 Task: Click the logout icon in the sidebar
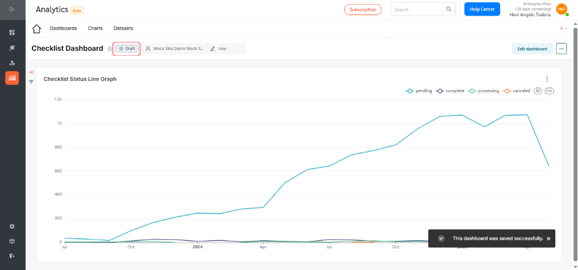click(x=12, y=256)
